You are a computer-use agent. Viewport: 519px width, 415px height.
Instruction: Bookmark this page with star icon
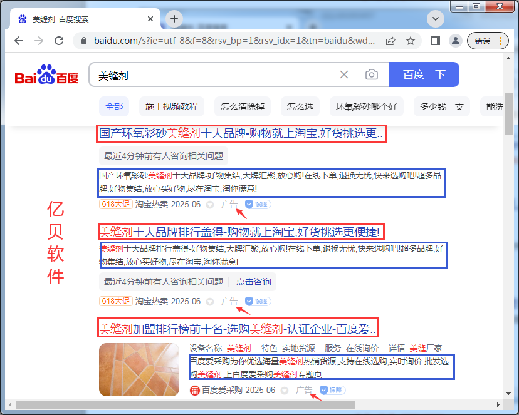411,41
